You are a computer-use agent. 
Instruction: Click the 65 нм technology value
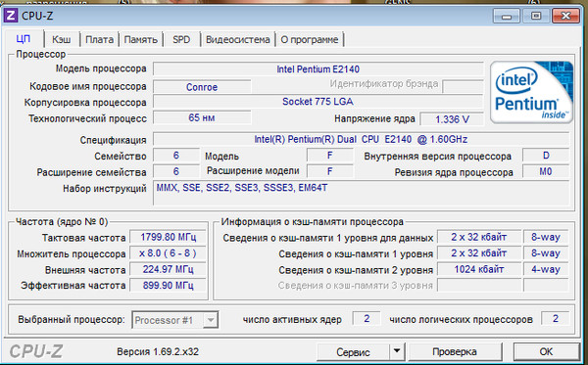[202, 117]
